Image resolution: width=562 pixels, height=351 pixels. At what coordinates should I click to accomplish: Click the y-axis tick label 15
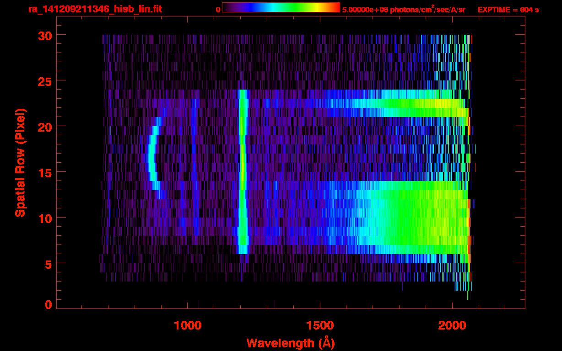pyautogui.click(x=44, y=172)
